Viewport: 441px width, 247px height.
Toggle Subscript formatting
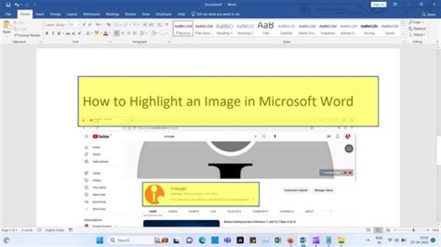point(73,34)
